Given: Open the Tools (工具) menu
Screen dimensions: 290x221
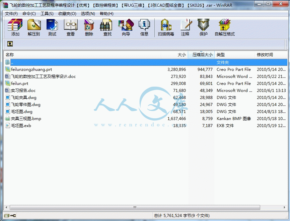Looking at the screenshot, I should click(x=47, y=14).
